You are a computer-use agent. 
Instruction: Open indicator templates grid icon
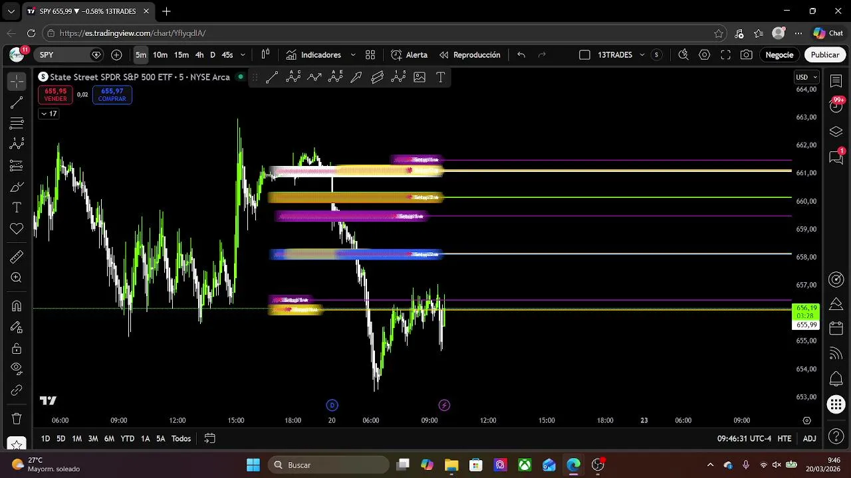point(370,55)
